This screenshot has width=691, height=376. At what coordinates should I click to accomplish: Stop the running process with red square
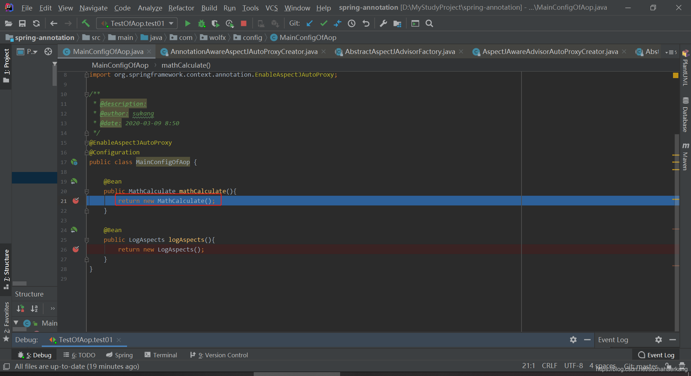(244, 24)
